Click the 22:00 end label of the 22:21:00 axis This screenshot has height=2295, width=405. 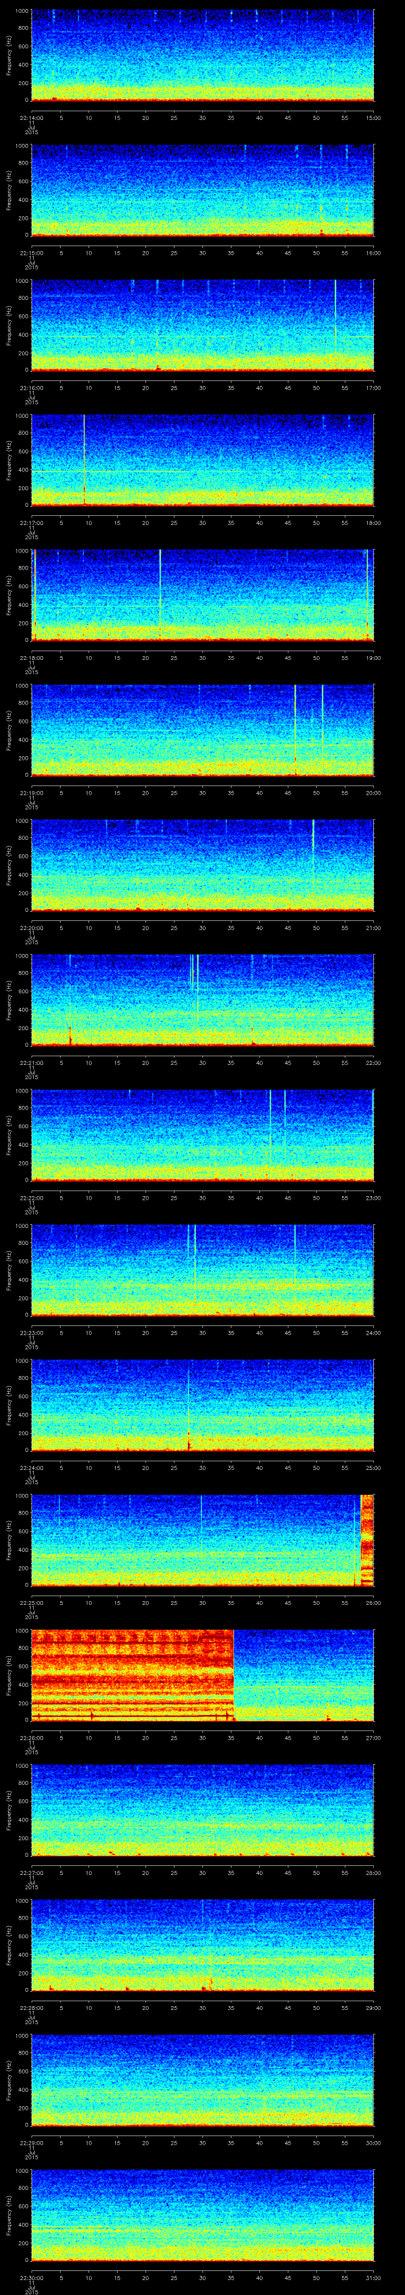click(374, 1063)
